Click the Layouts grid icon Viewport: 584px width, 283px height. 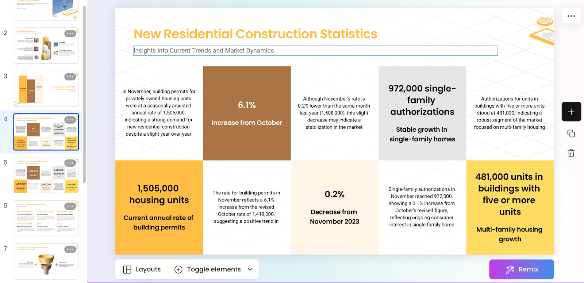pos(127,270)
